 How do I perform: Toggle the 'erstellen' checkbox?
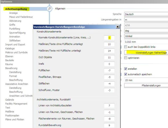[126, 69]
